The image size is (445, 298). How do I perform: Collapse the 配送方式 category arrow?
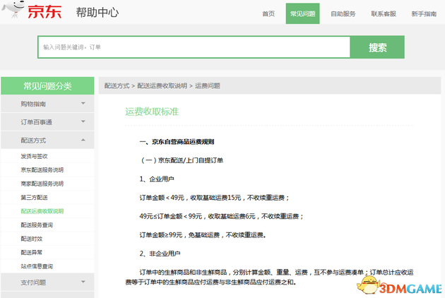(83, 140)
